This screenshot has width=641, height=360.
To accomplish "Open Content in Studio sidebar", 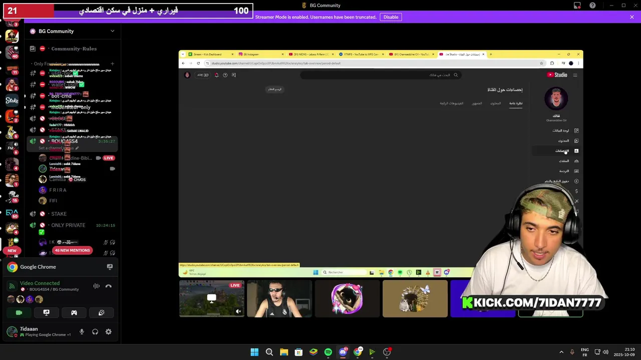I will [556, 140].
